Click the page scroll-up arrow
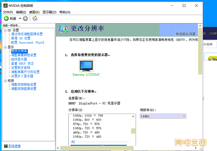The image size is (217, 151). click(x=200, y=26)
